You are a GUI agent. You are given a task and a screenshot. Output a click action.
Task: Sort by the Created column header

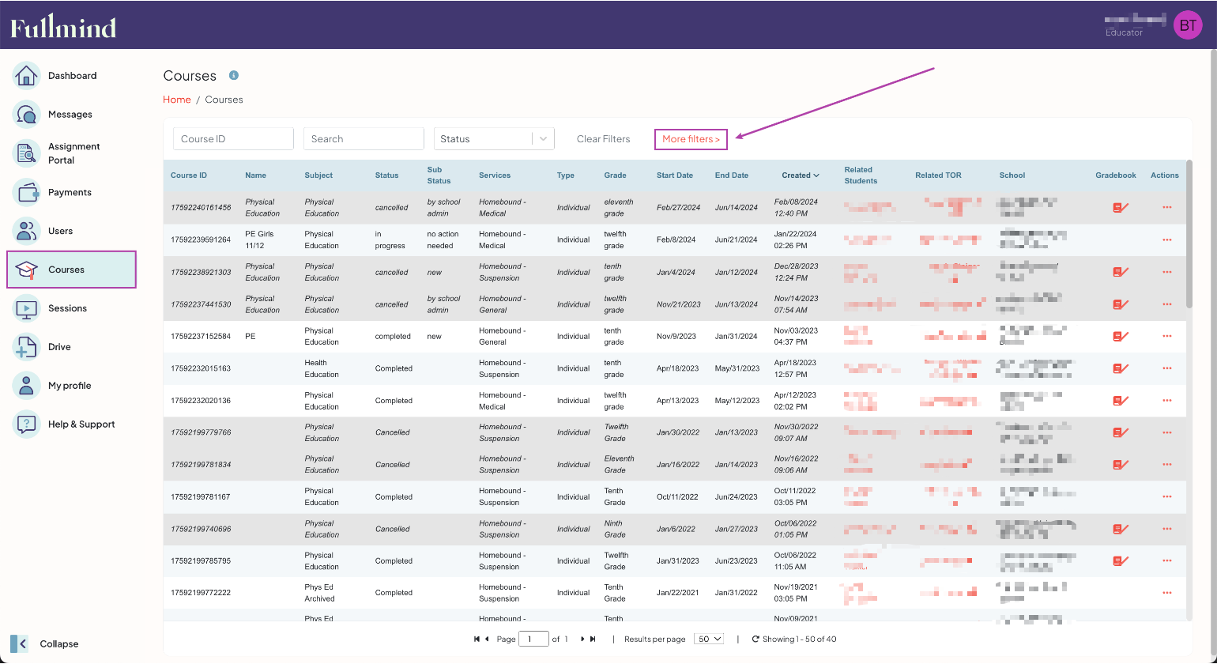click(800, 175)
